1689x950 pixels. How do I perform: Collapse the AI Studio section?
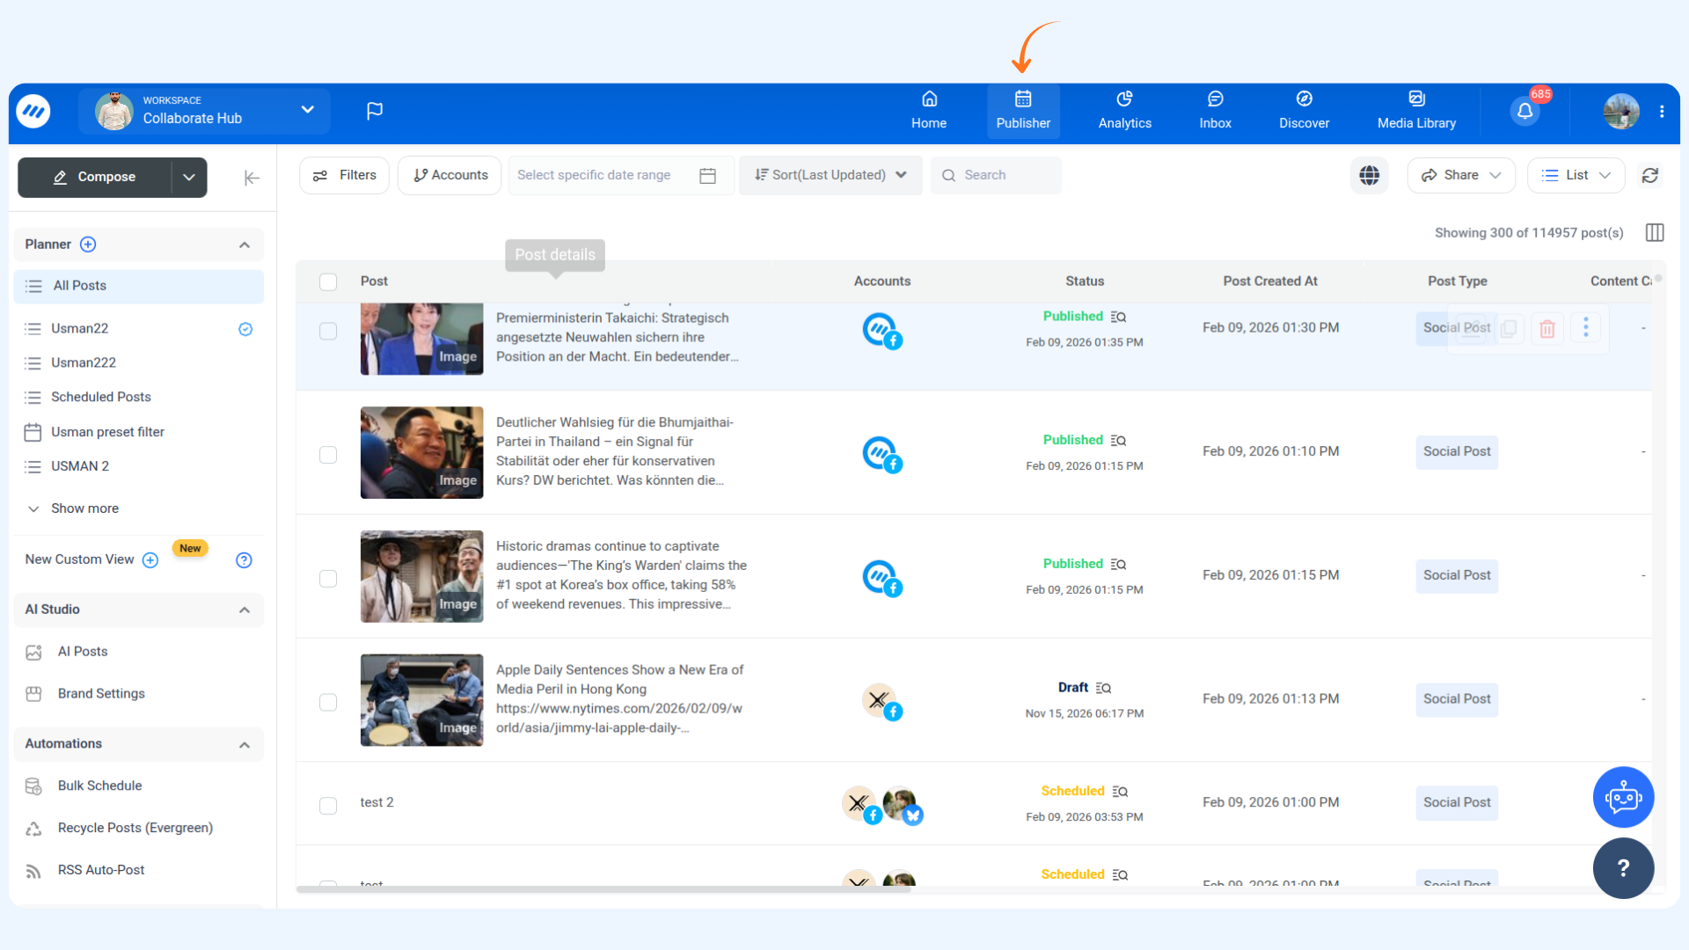click(245, 610)
